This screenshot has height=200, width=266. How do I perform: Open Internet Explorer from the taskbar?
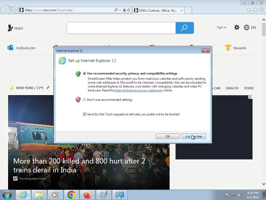[23, 195]
